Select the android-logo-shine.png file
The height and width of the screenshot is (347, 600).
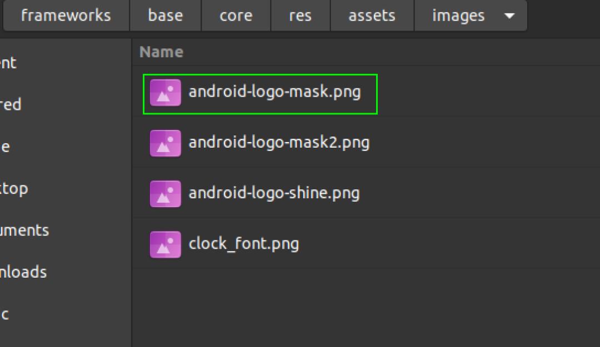(274, 193)
